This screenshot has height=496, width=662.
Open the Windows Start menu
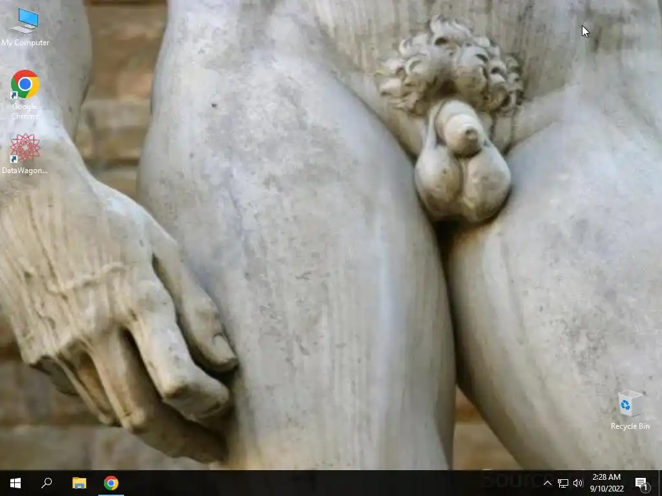pos(16,483)
